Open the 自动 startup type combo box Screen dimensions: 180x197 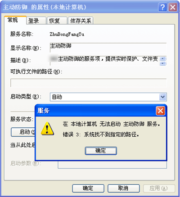108,97
